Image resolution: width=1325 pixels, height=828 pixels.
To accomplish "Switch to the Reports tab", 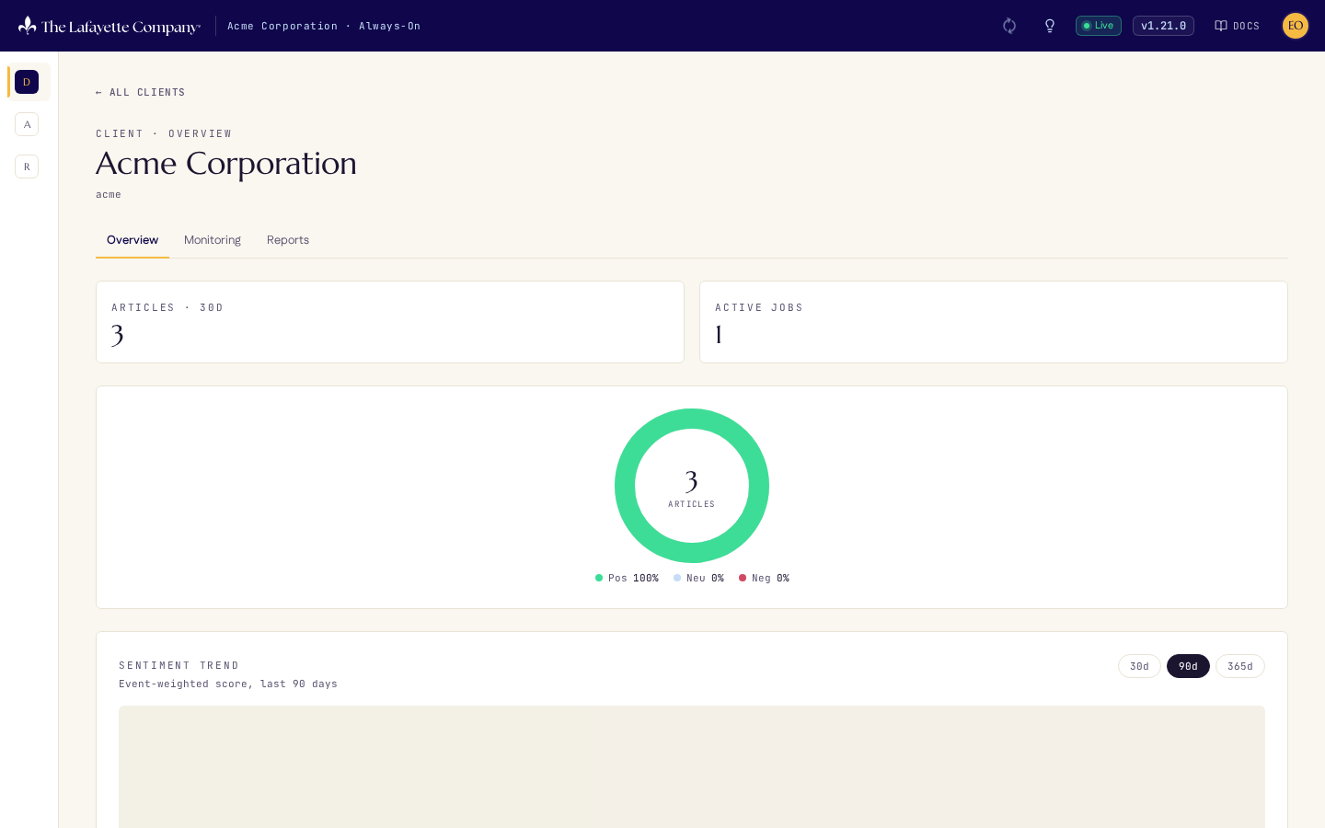I will point(288,240).
